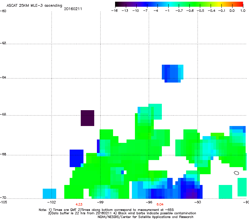
Task: Click the color scale label -0.7
Action: click(179, 11)
